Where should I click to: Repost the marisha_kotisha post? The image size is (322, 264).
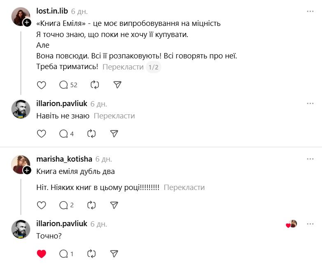coord(92,205)
